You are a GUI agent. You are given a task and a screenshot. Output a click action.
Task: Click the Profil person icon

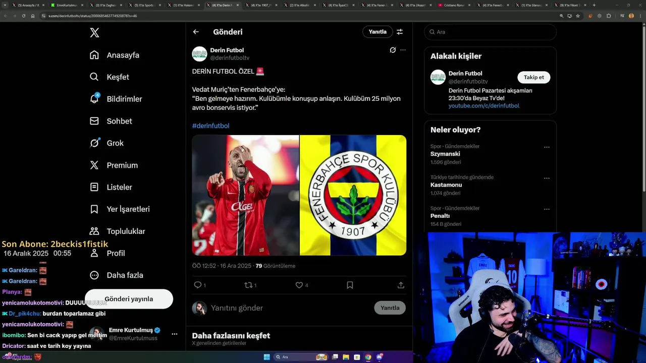point(94,253)
